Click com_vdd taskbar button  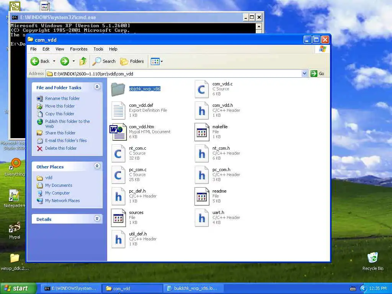tap(132, 289)
